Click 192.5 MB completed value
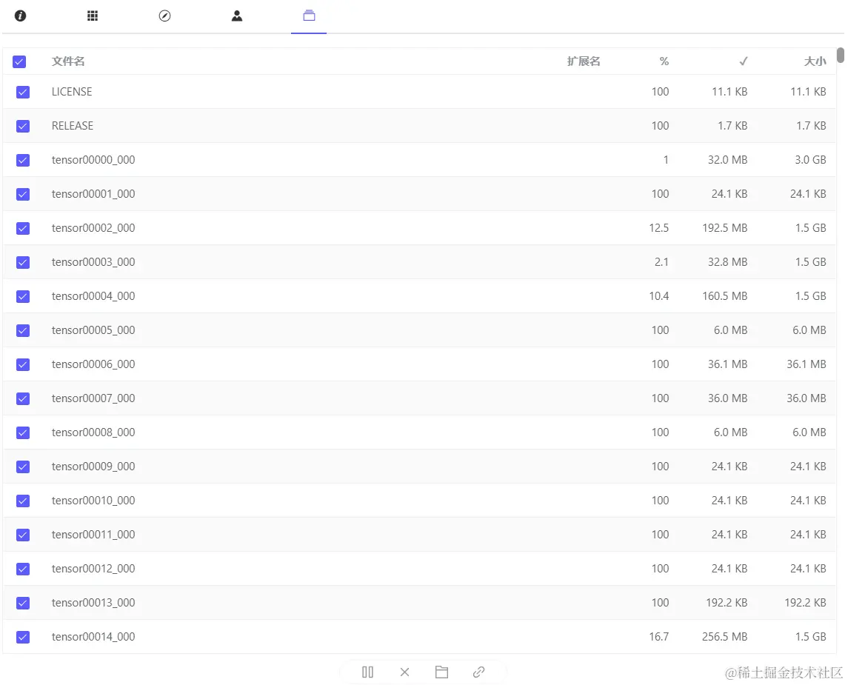The height and width of the screenshot is (685, 848). pyautogui.click(x=725, y=228)
